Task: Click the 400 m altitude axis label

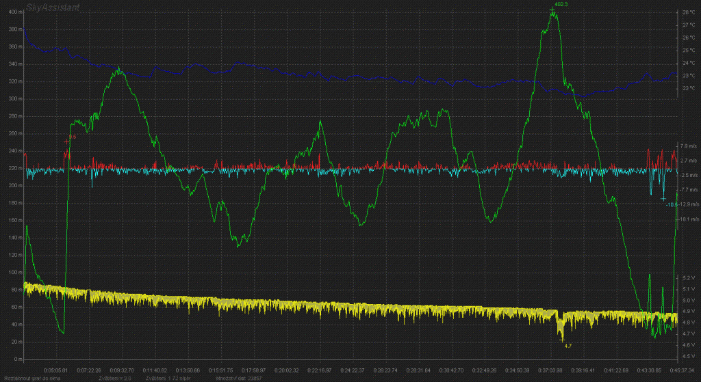Action: coord(14,12)
